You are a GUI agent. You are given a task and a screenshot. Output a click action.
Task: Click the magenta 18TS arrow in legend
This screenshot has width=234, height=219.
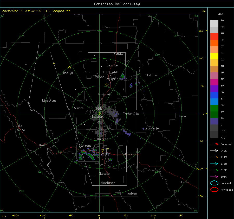pos(214,177)
